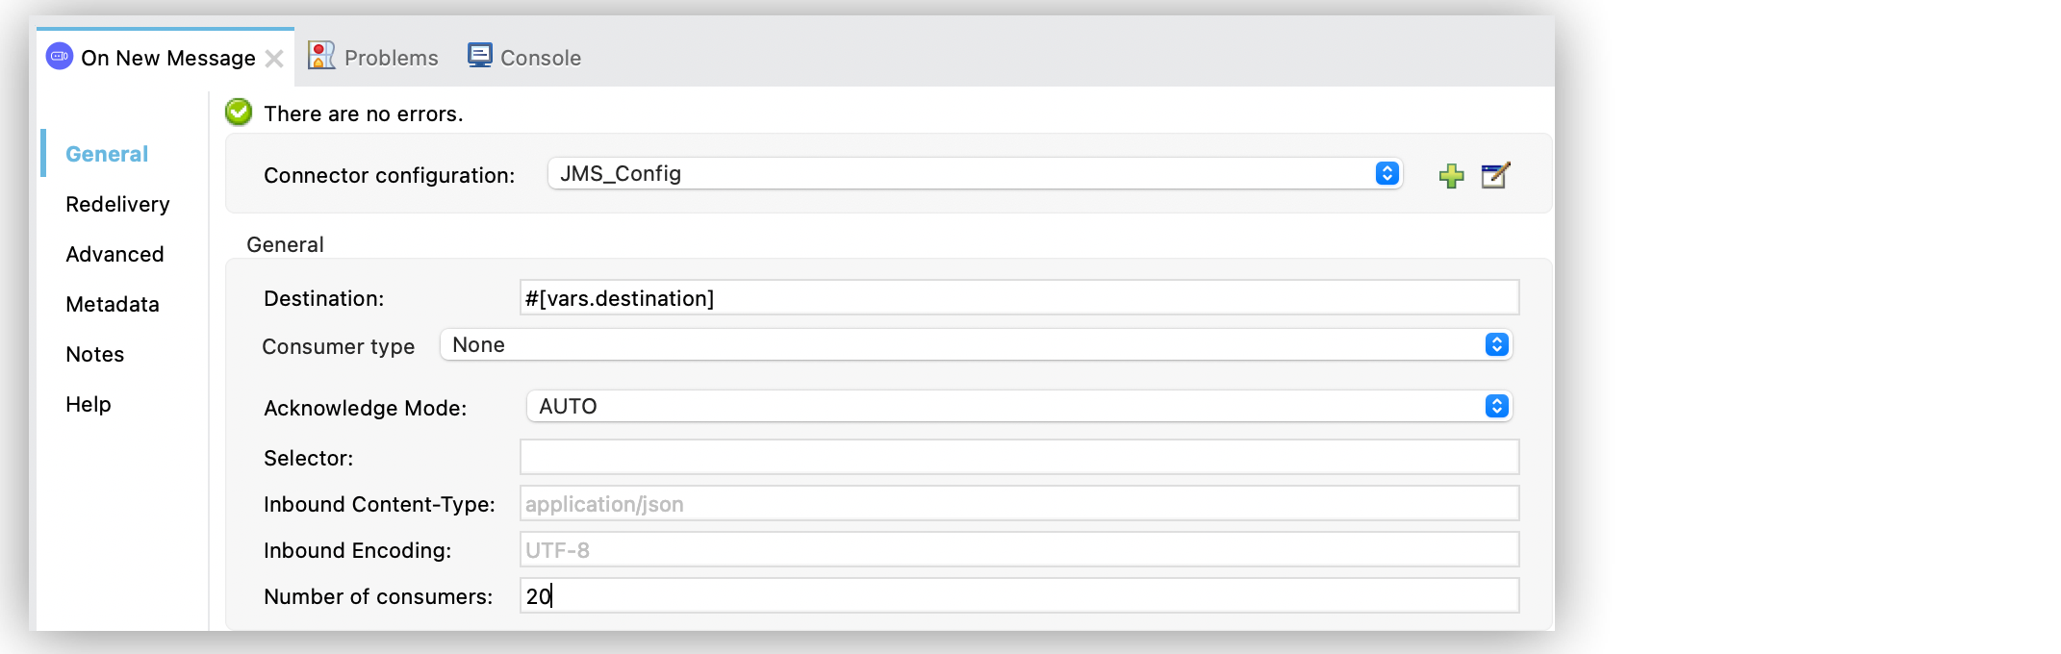This screenshot has height=654, width=2061.
Task: Click the green plus add configuration icon
Action: coord(1451,176)
